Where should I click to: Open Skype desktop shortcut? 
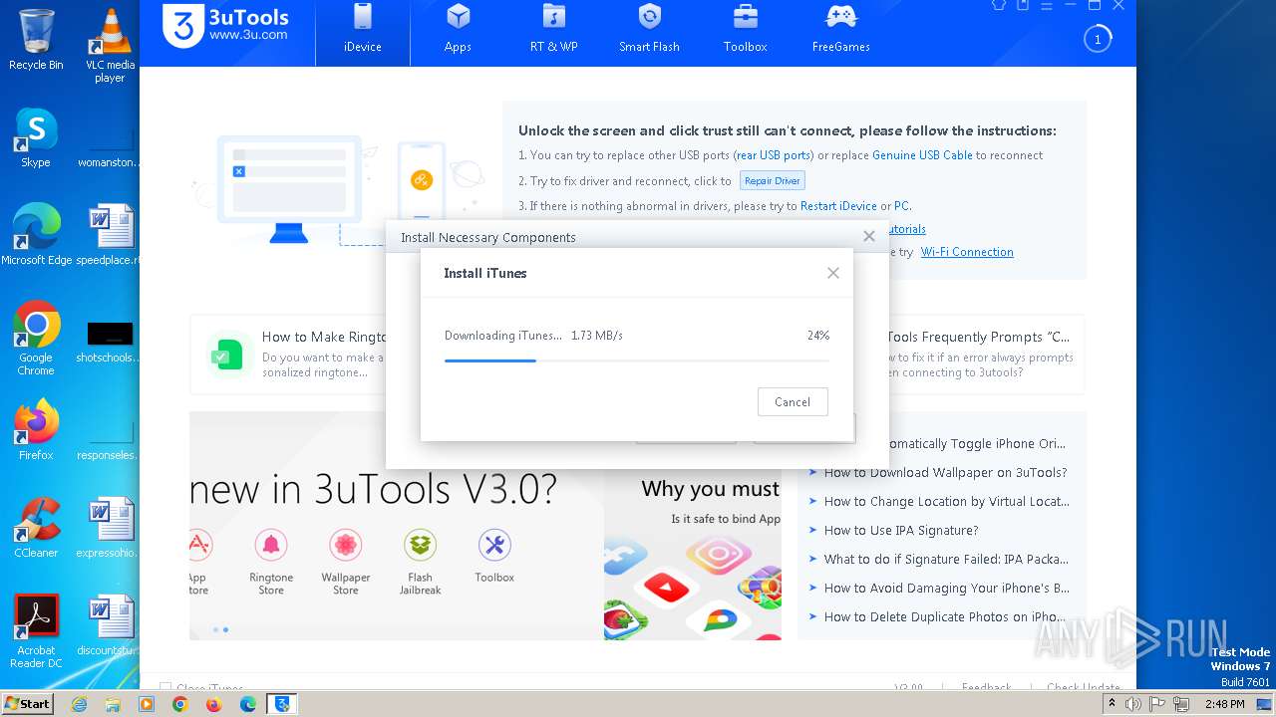pos(36,138)
